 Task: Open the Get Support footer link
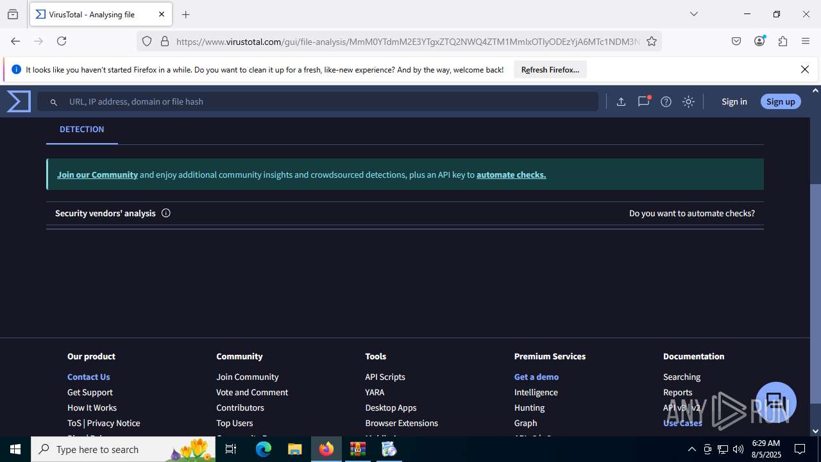point(90,392)
